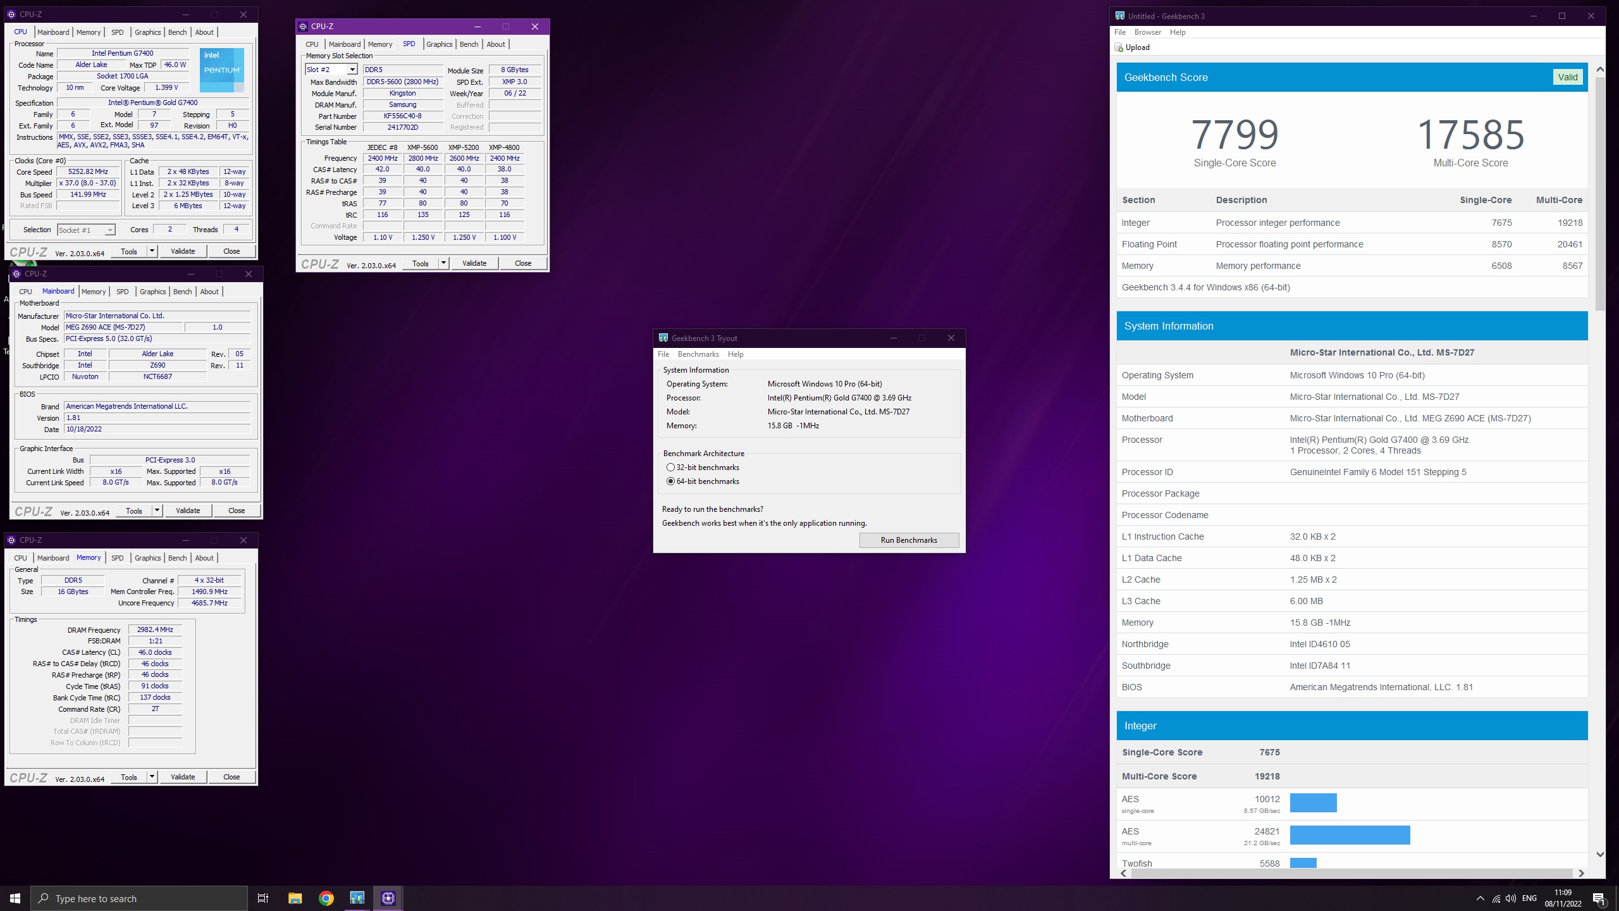Click Core Speed value 5252.82 MHz
The width and height of the screenshot is (1619, 911).
coord(89,172)
